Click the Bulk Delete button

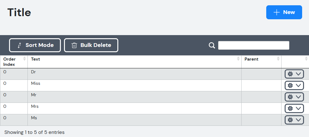91,45
